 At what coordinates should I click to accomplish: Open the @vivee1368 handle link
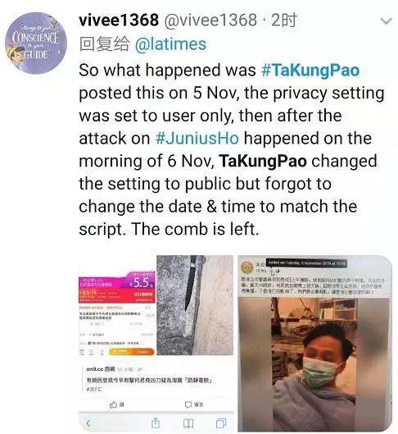tap(210, 21)
